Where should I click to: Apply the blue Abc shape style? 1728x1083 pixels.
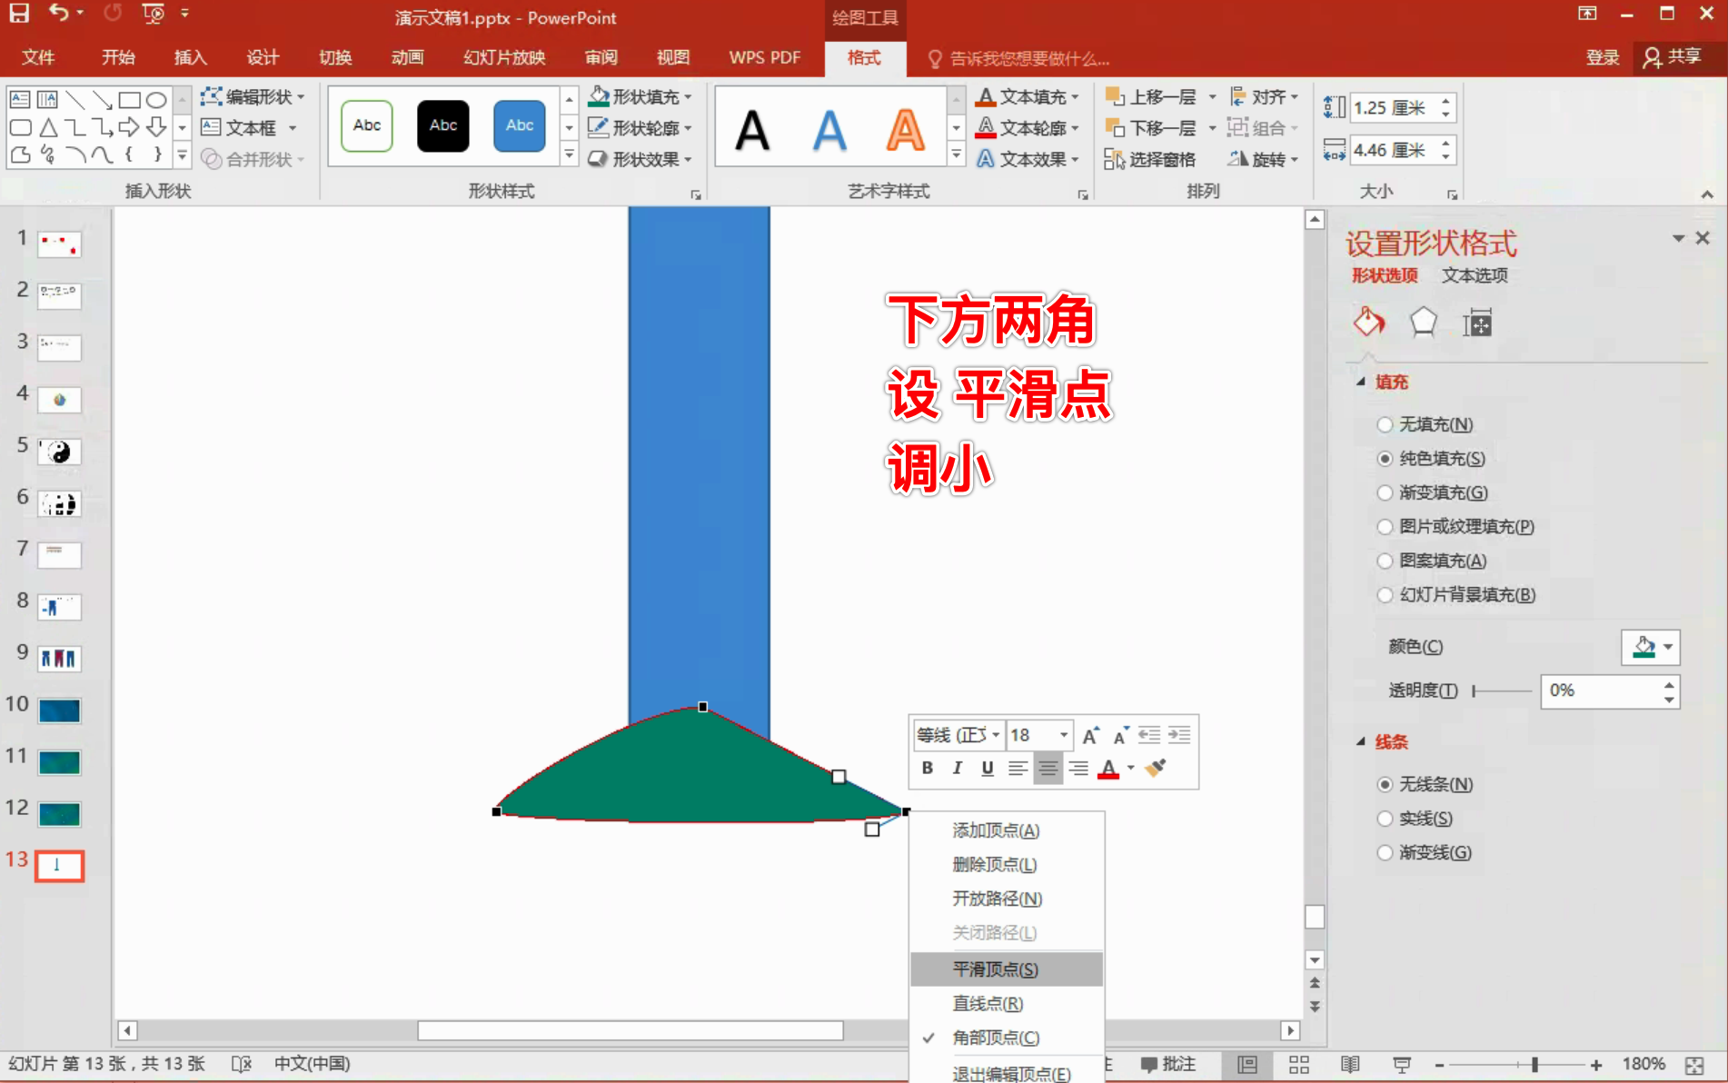pos(519,125)
